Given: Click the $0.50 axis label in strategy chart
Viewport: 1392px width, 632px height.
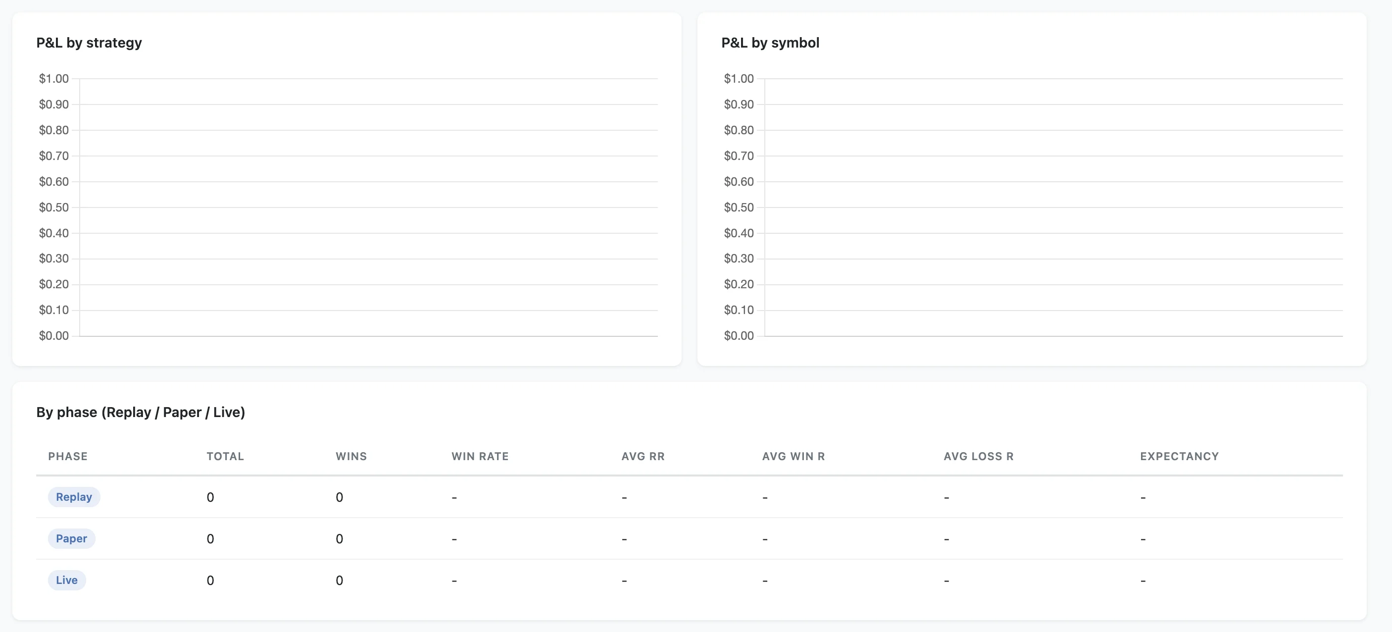Looking at the screenshot, I should 54,207.
